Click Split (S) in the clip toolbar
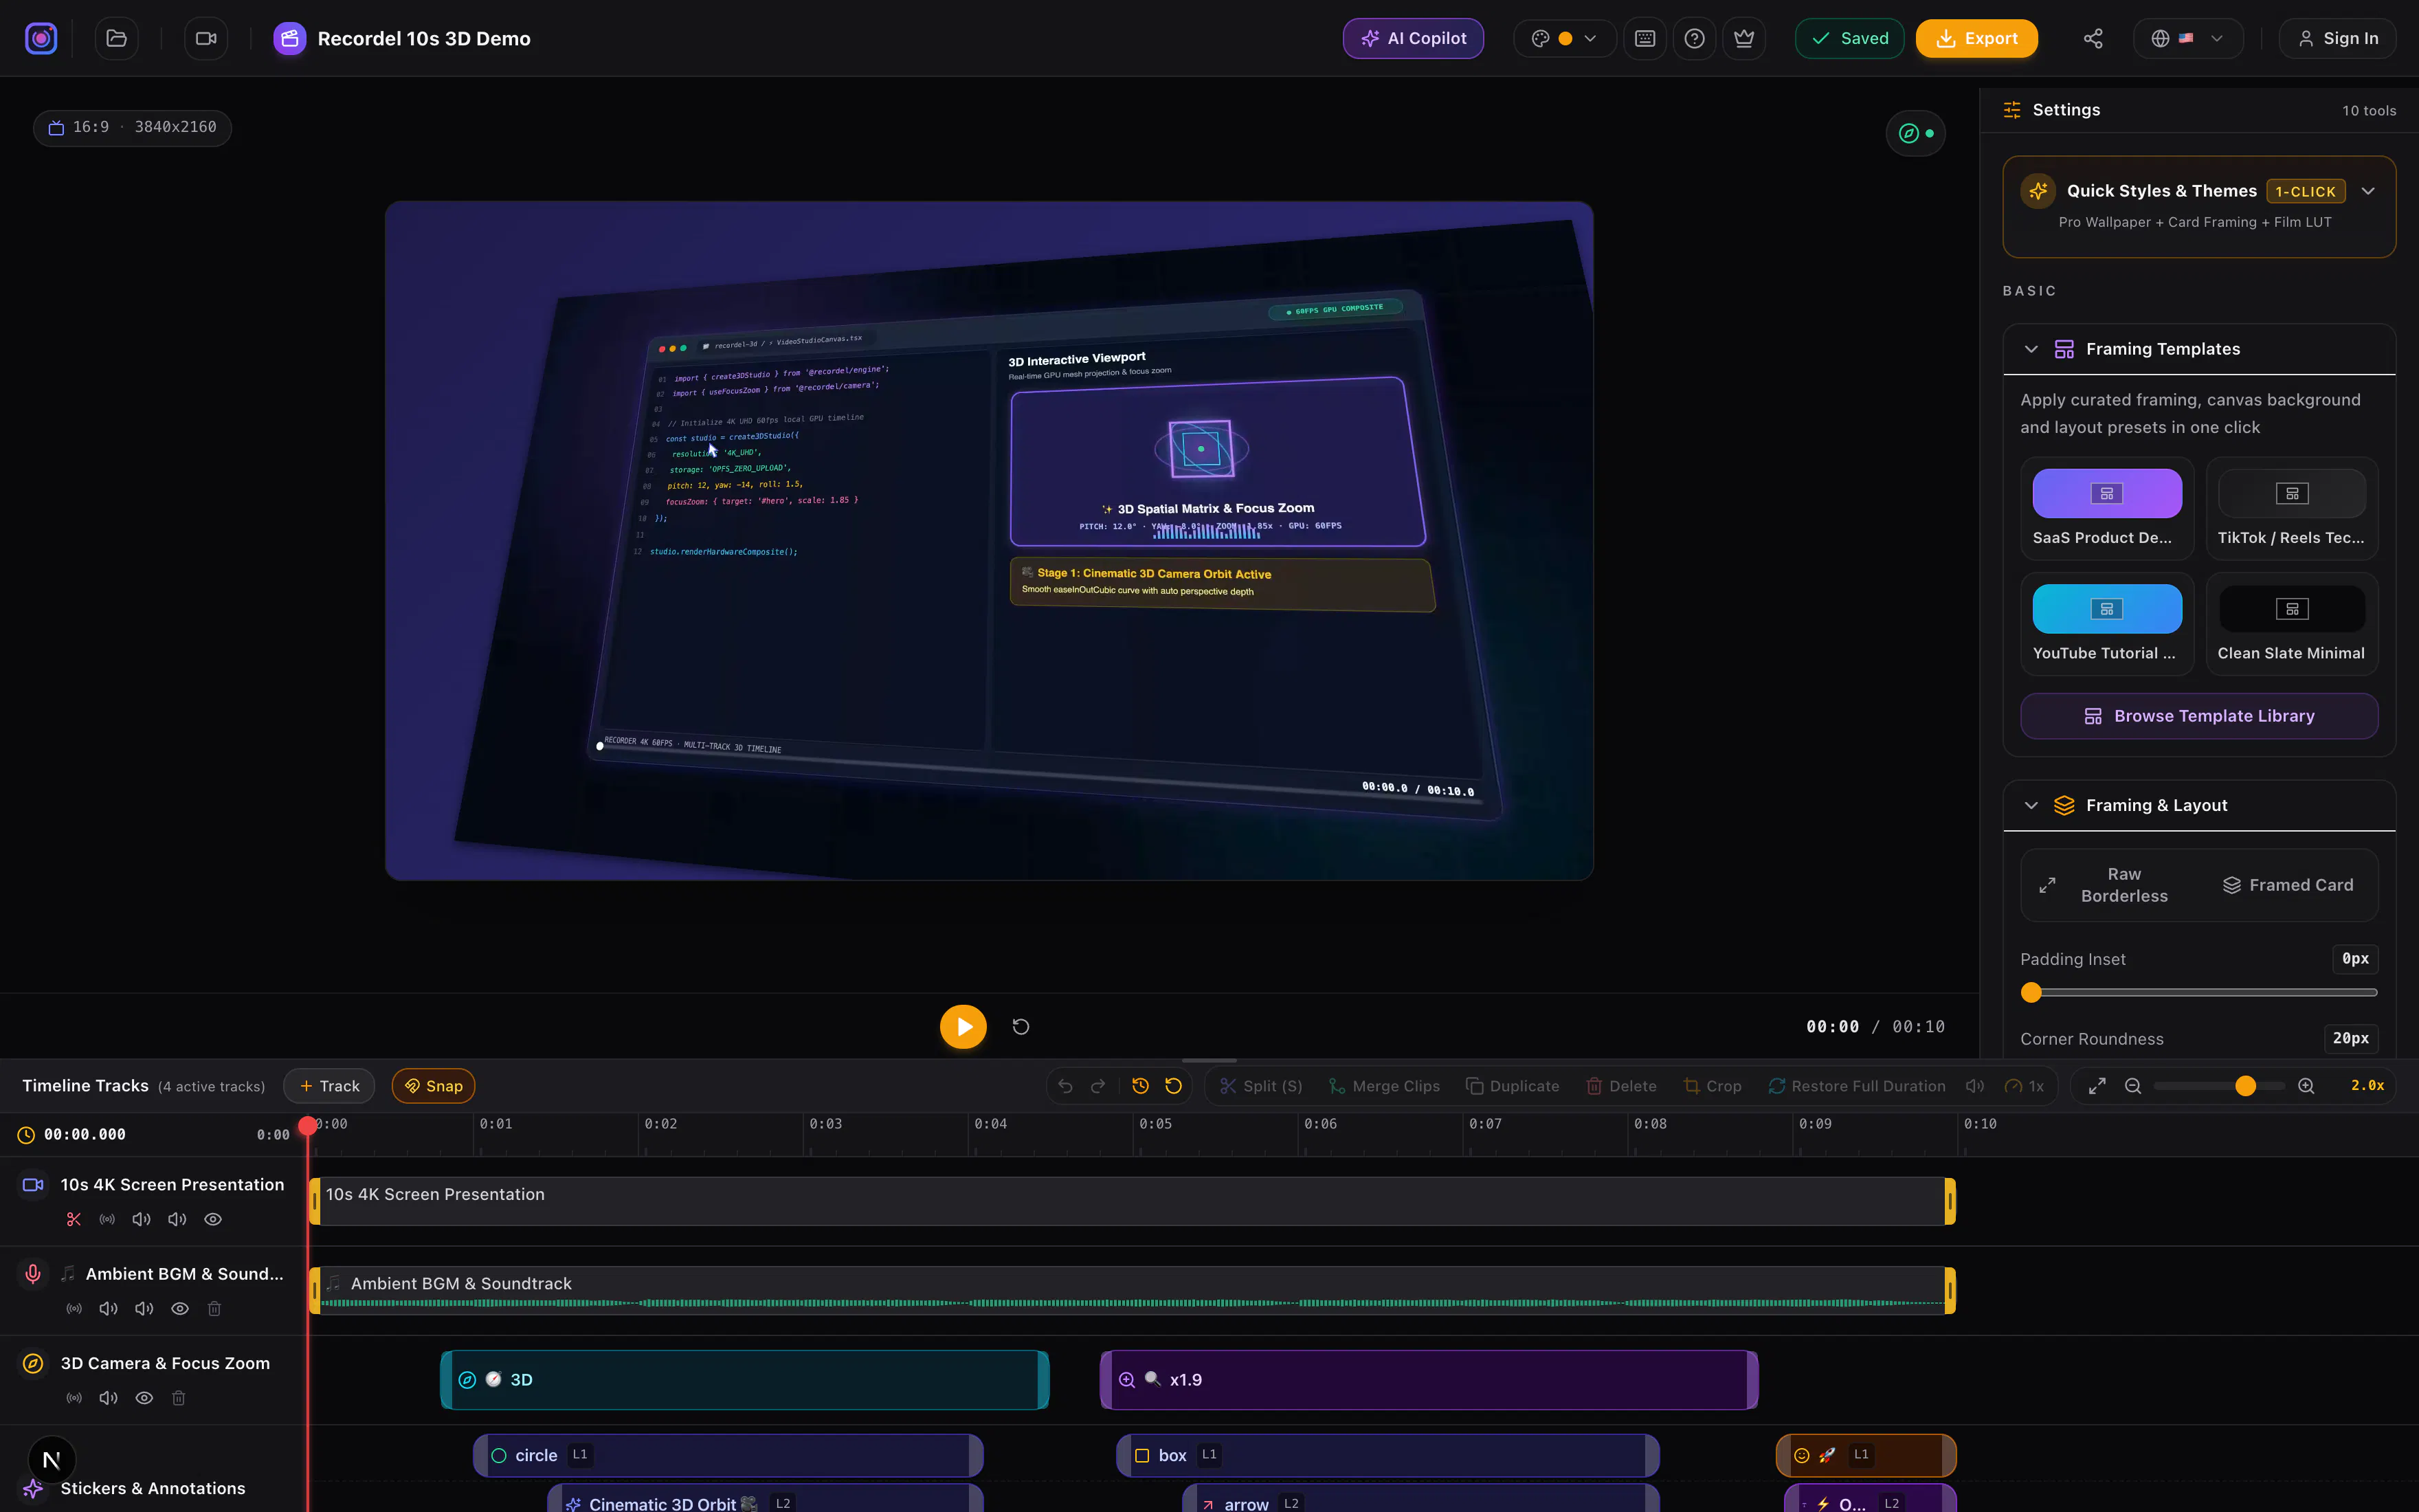 pyautogui.click(x=1262, y=1086)
